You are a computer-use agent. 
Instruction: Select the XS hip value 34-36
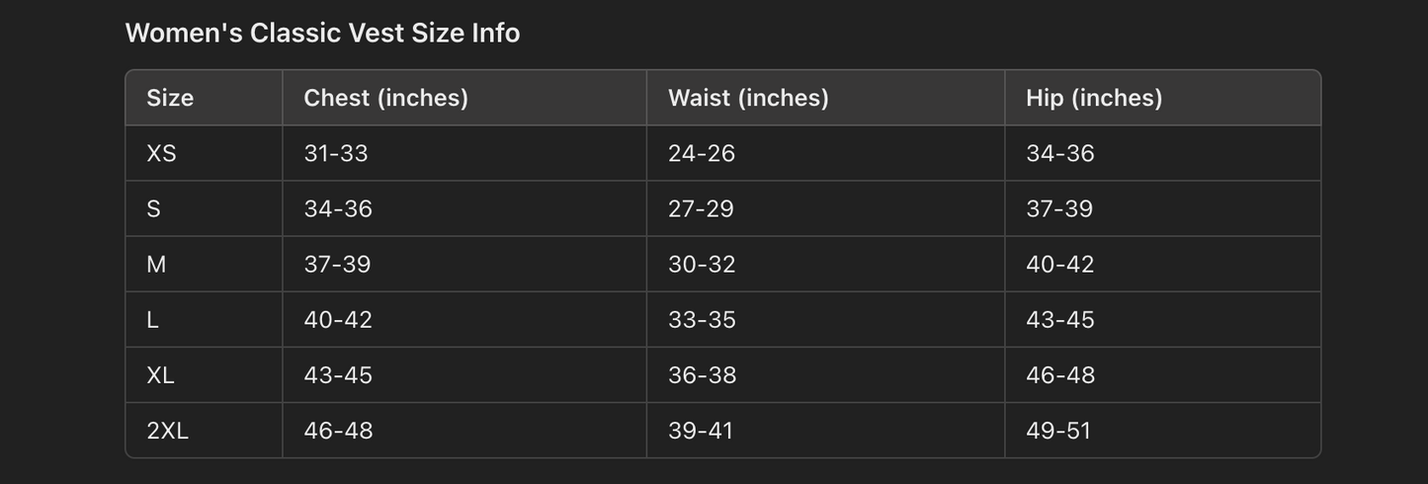[x=1060, y=153]
